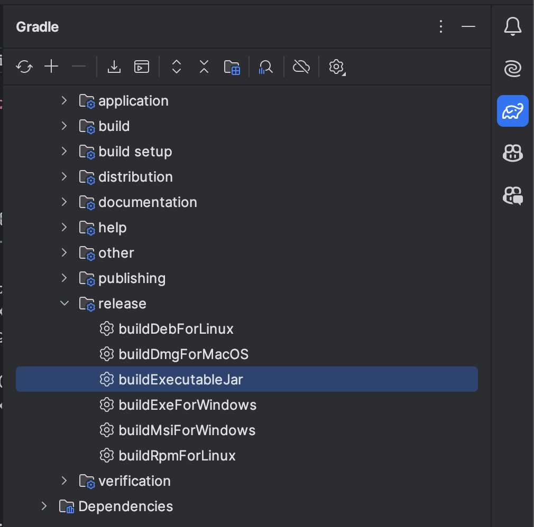The image size is (534, 527).
Task: Click the Dependencies folder icon
Action: (67, 506)
